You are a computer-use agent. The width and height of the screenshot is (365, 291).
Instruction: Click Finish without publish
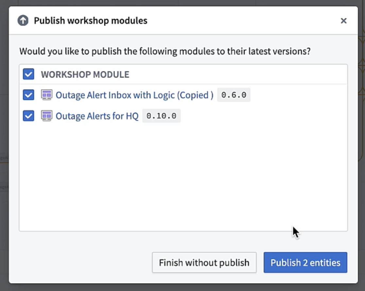(204, 263)
